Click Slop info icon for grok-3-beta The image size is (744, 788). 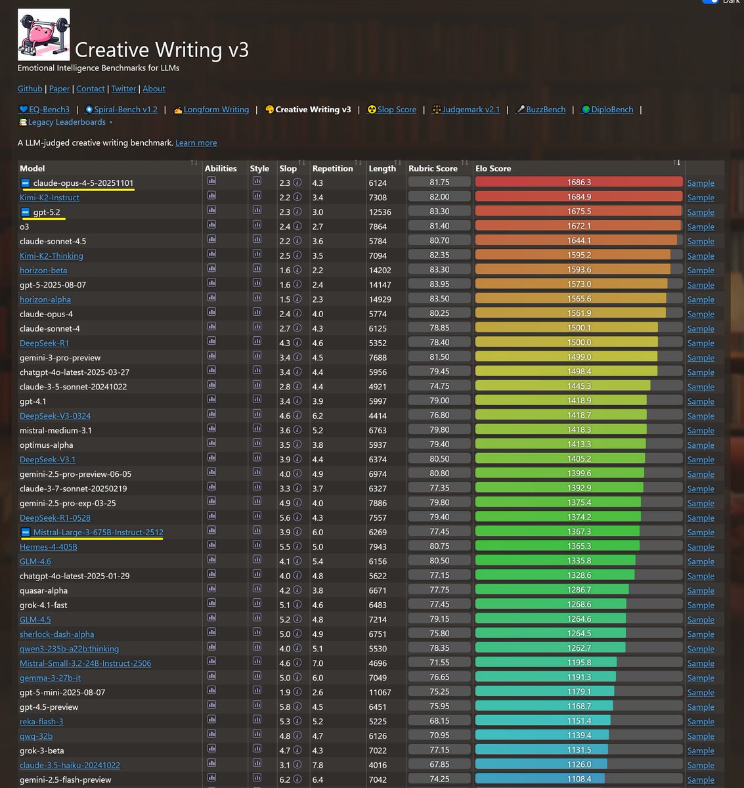tap(297, 750)
